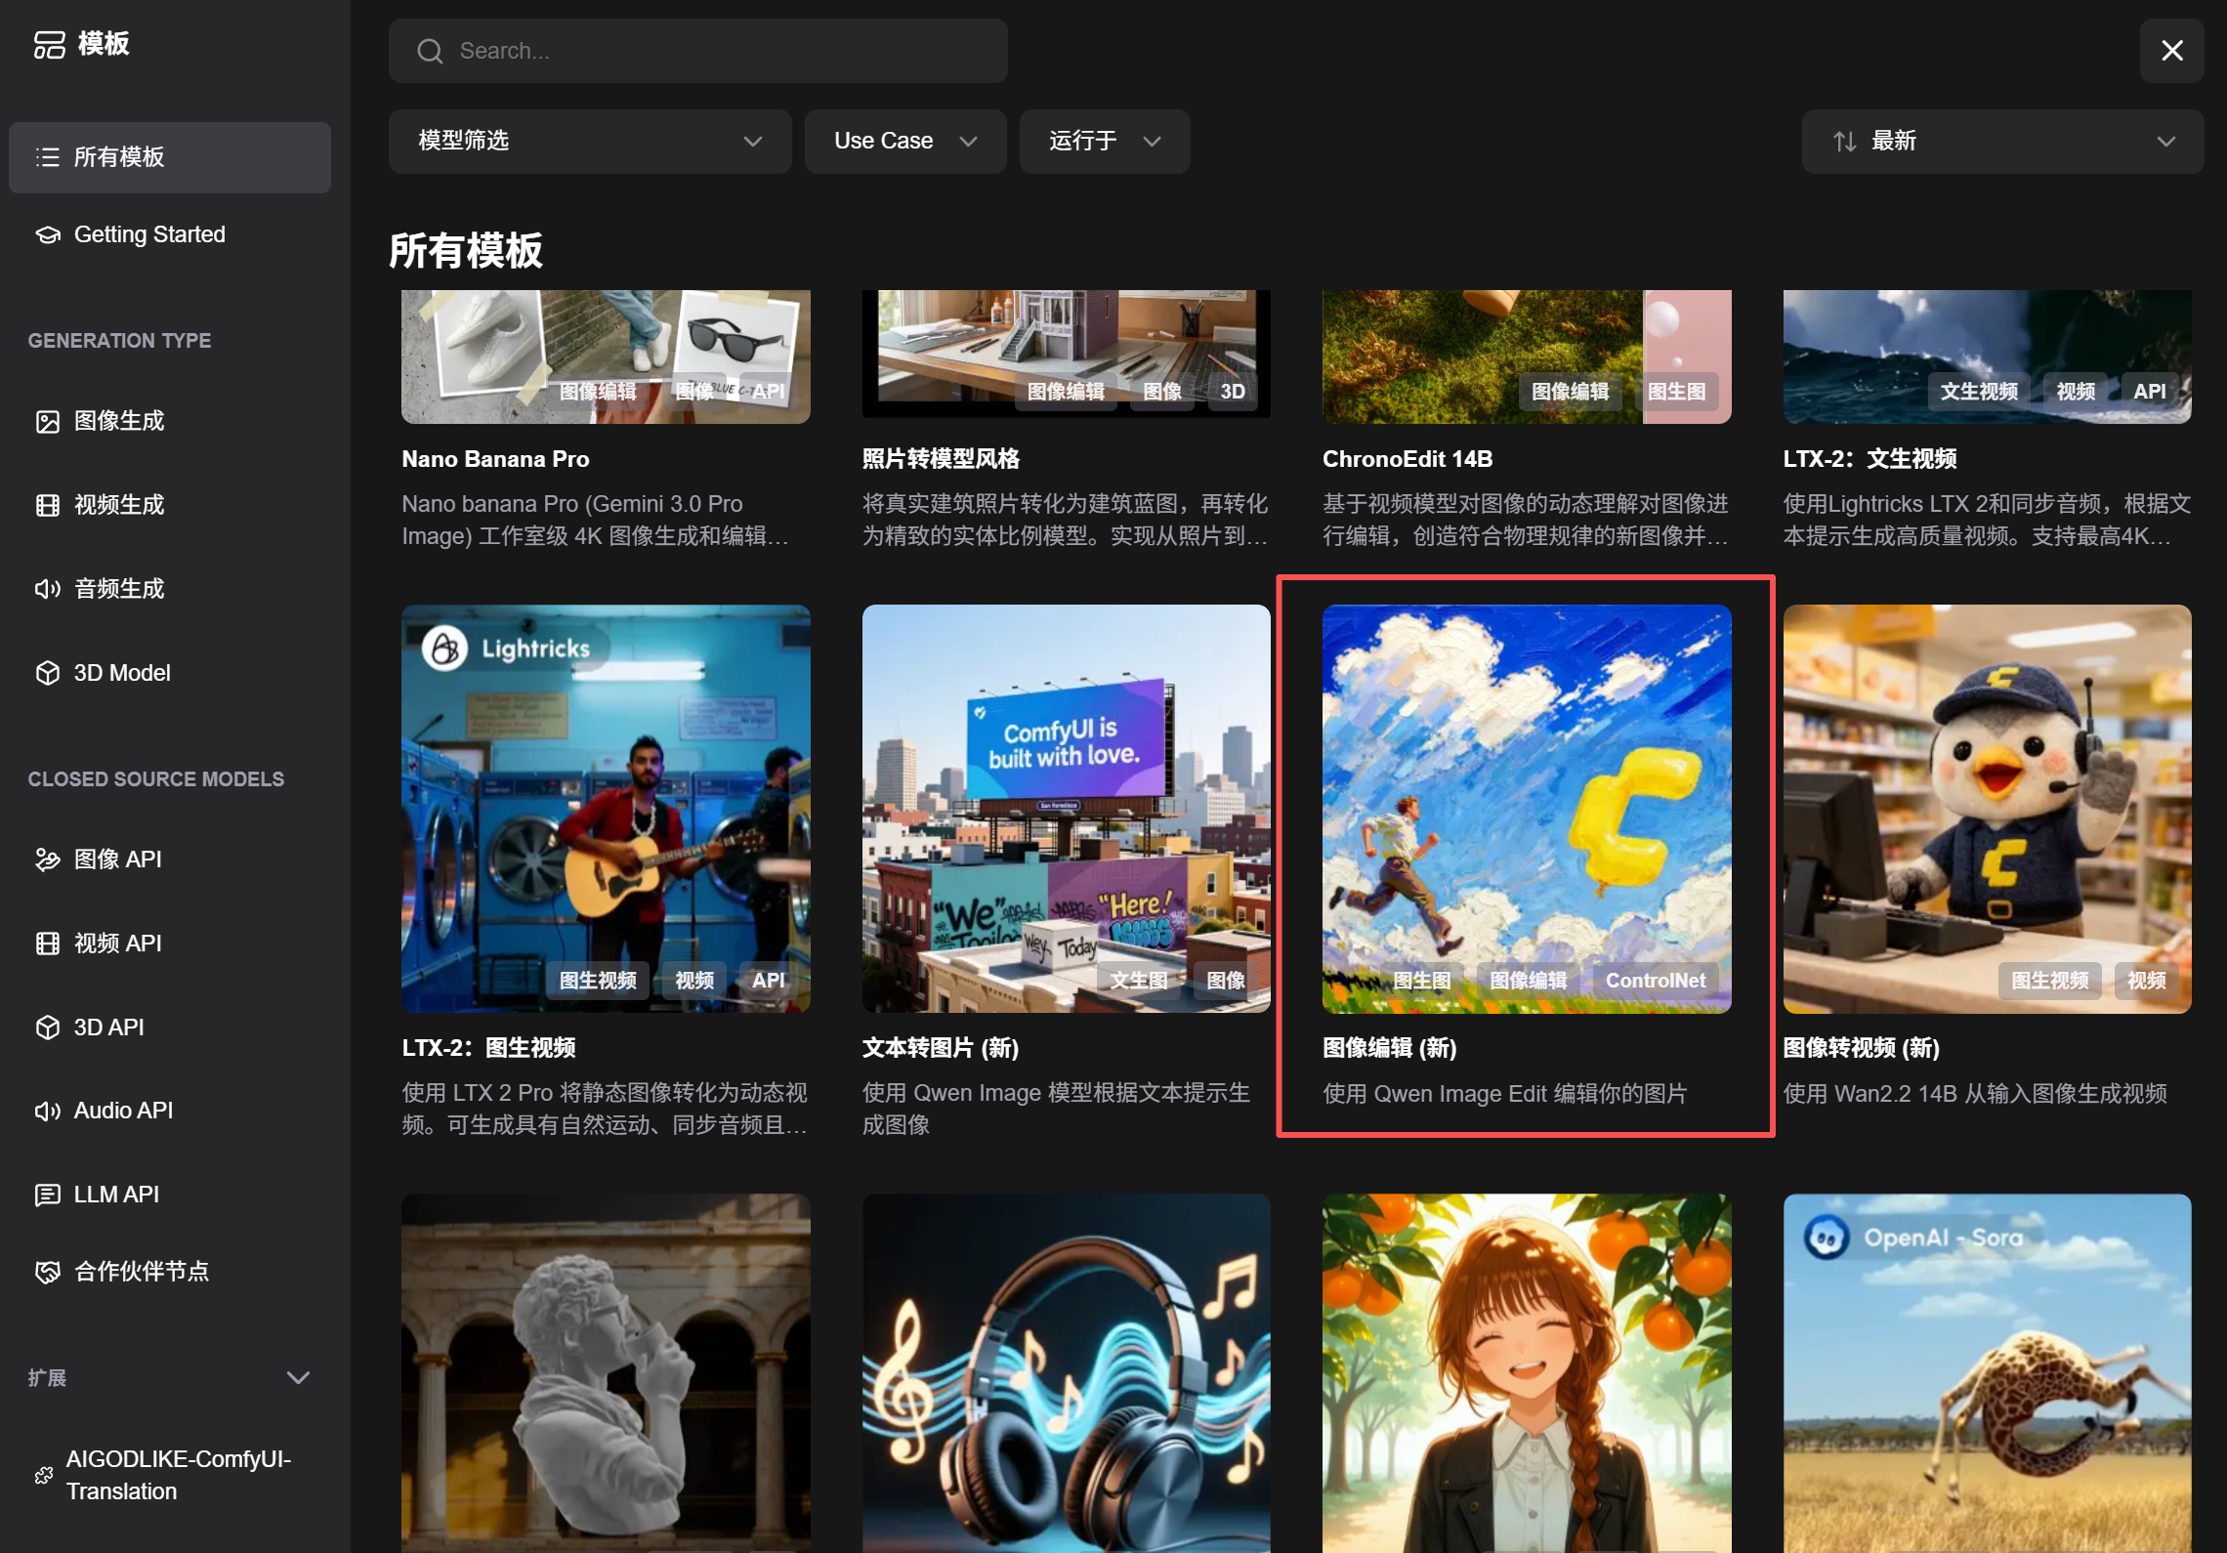Viewport: 2227px width, 1553px height.
Task: Open the Audio API category
Action: point(123,1111)
